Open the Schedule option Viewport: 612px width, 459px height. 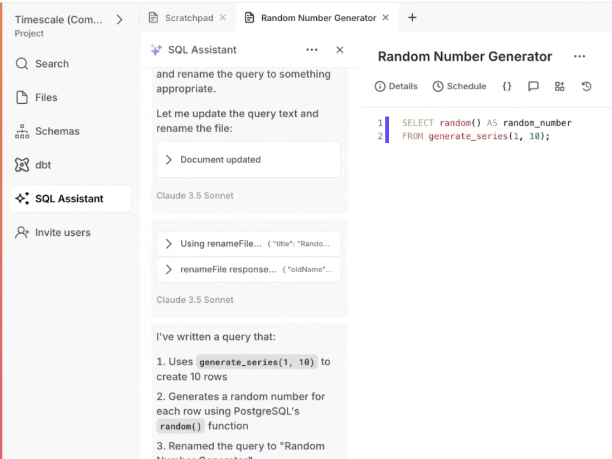click(x=460, y=86)
